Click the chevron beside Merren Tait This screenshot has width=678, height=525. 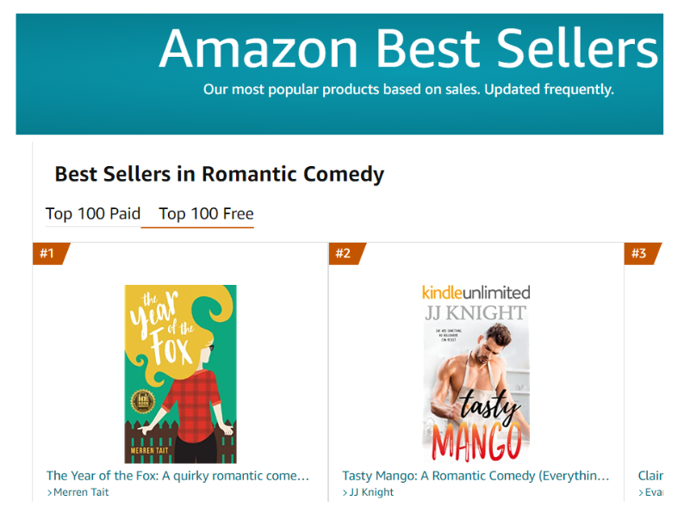click(x=50, y=492)
